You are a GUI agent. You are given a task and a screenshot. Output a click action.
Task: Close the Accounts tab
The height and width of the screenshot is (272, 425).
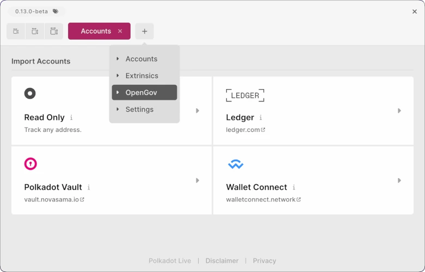[x=120, y=31]
